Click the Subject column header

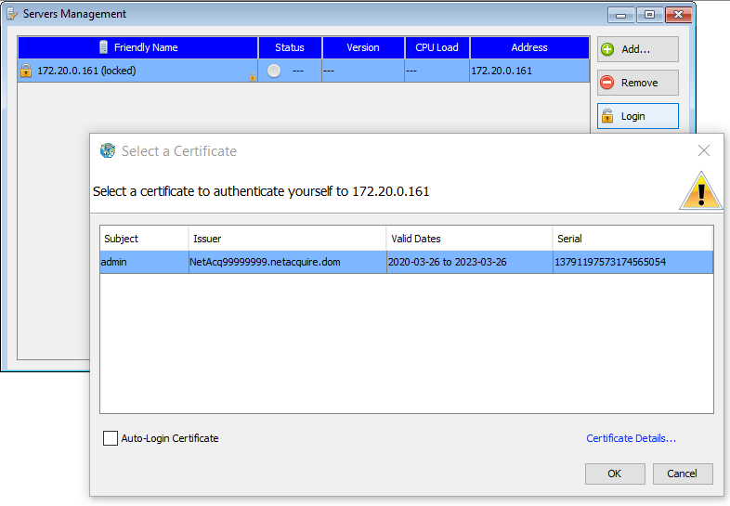click(x=144, y=239)
